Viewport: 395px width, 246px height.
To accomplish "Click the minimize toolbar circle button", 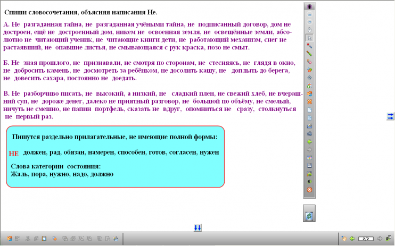I will tap(309, 14).
